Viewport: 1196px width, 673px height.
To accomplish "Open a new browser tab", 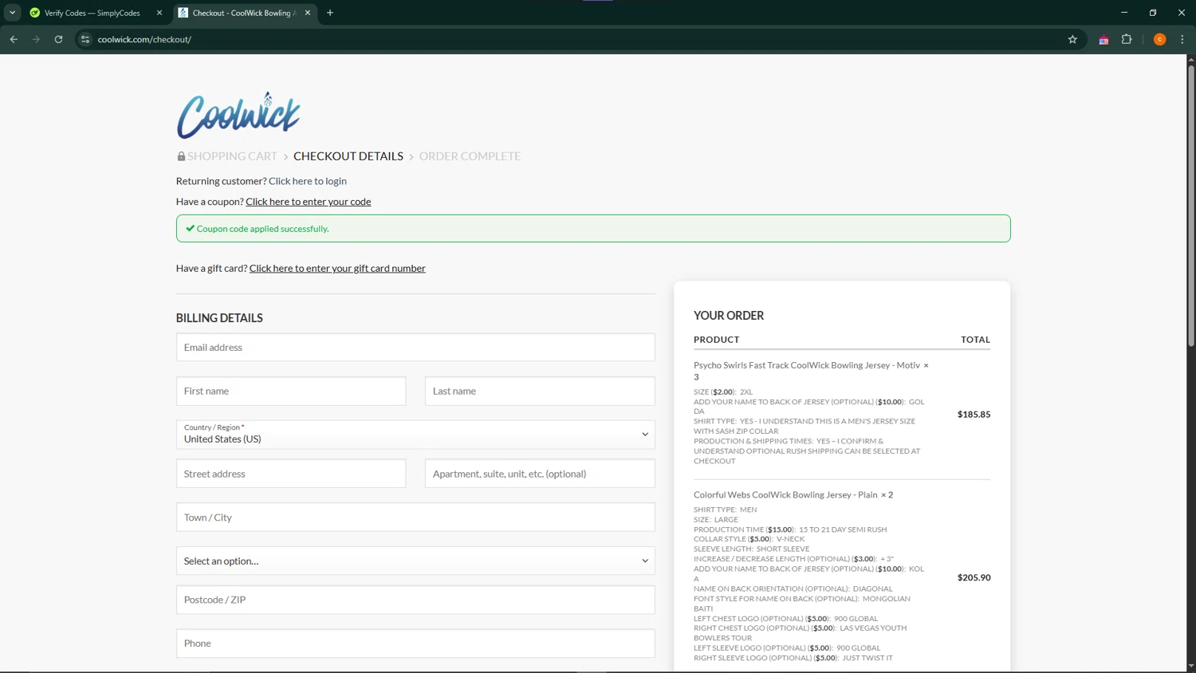I will point(330,13).
